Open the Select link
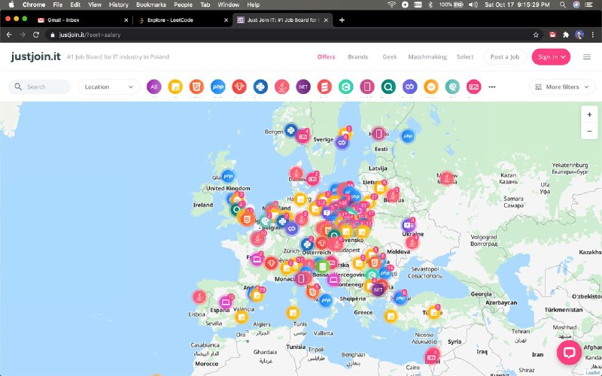The width and height of the screenshot is (602, 376). coord(465,57)
